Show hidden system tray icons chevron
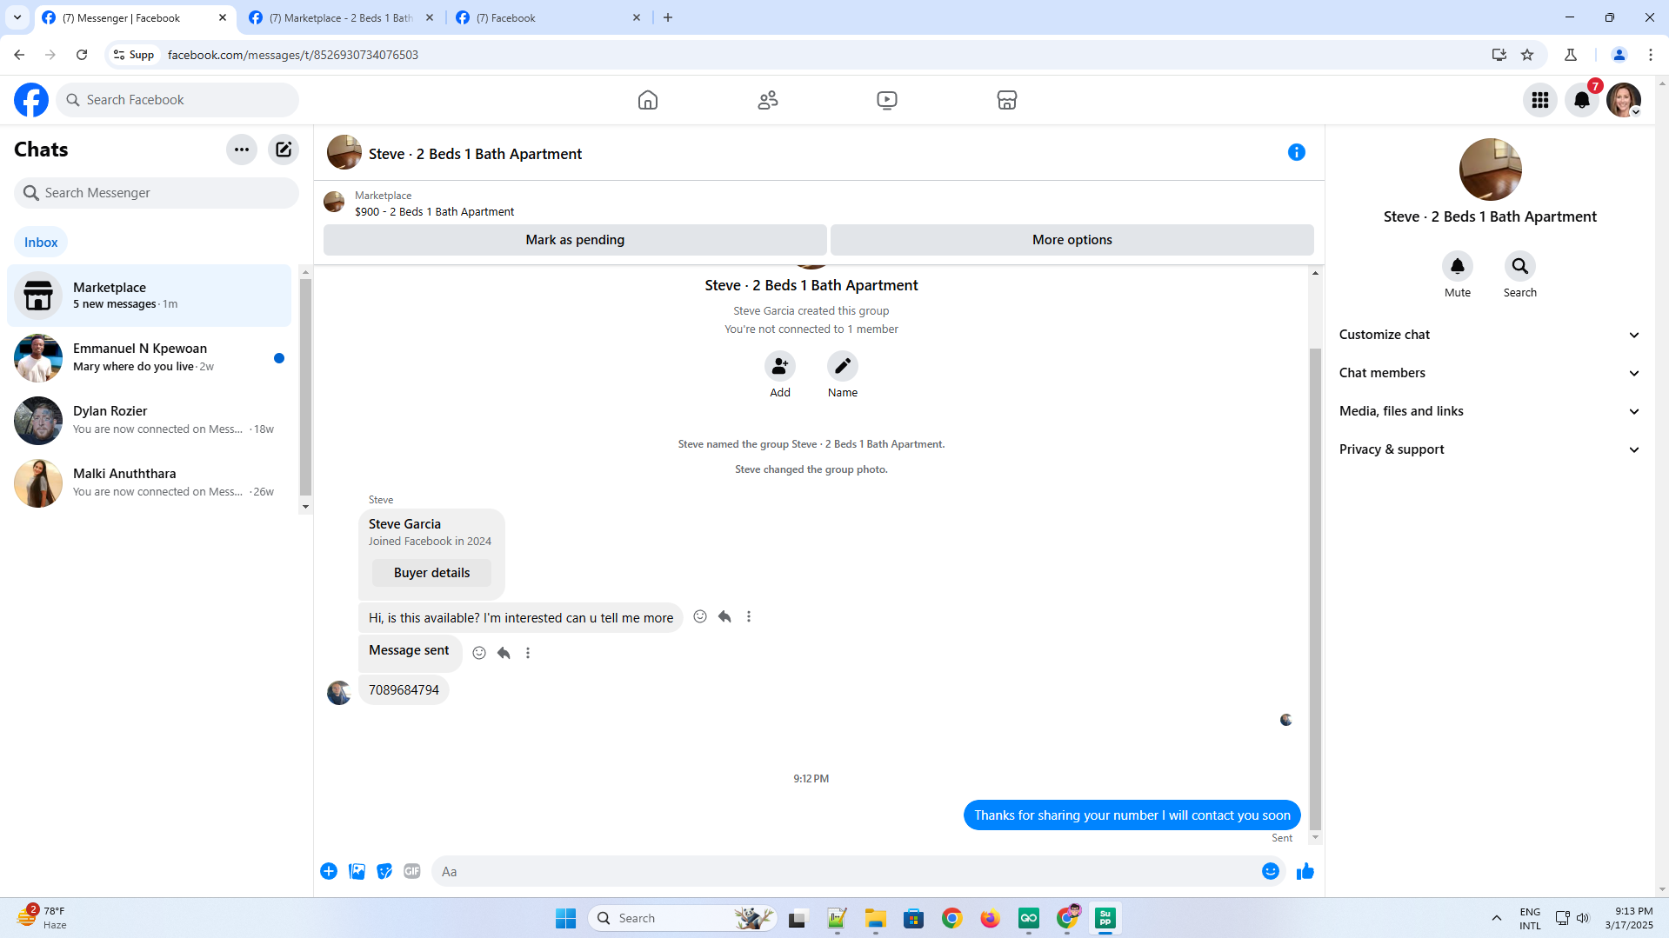This screenshot has width=1669, height=938. click(1497, 918)
